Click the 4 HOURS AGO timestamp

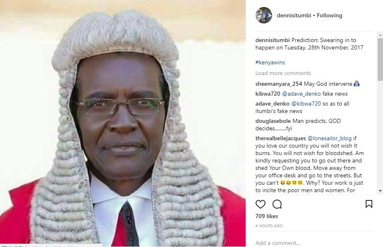269,226
